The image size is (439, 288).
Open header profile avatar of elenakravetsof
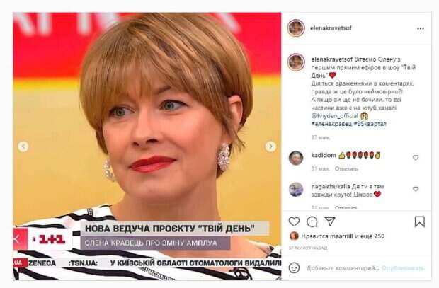click(x=296, y=28)
